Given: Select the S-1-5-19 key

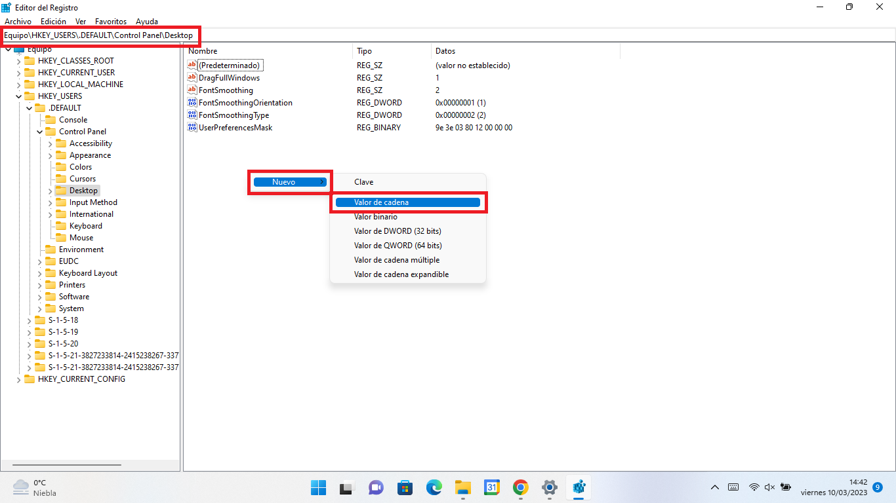Looking at the screenshot, I should [x=63, y=332].
